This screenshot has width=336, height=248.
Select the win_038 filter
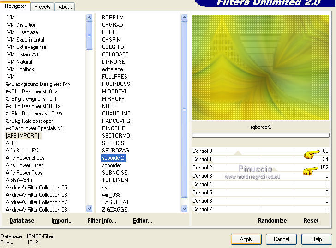point(111,195)
